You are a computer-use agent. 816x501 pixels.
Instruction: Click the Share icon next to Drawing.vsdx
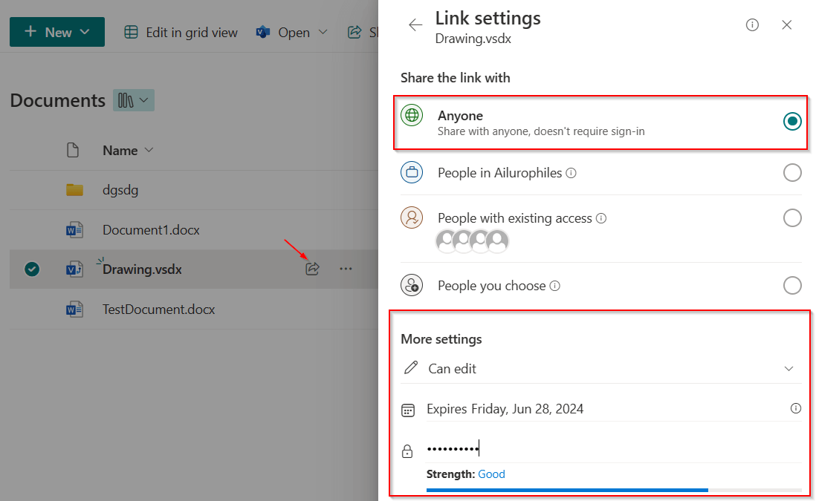(312, 269)
